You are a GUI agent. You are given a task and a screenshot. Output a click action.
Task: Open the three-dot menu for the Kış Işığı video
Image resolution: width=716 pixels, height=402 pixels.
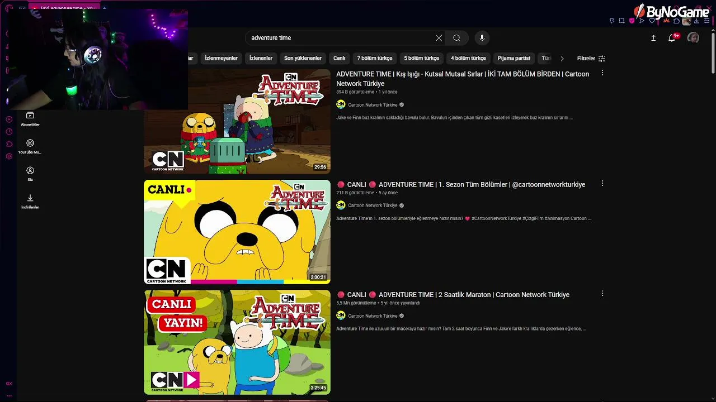pyautogui.click(x=602, y=73)
